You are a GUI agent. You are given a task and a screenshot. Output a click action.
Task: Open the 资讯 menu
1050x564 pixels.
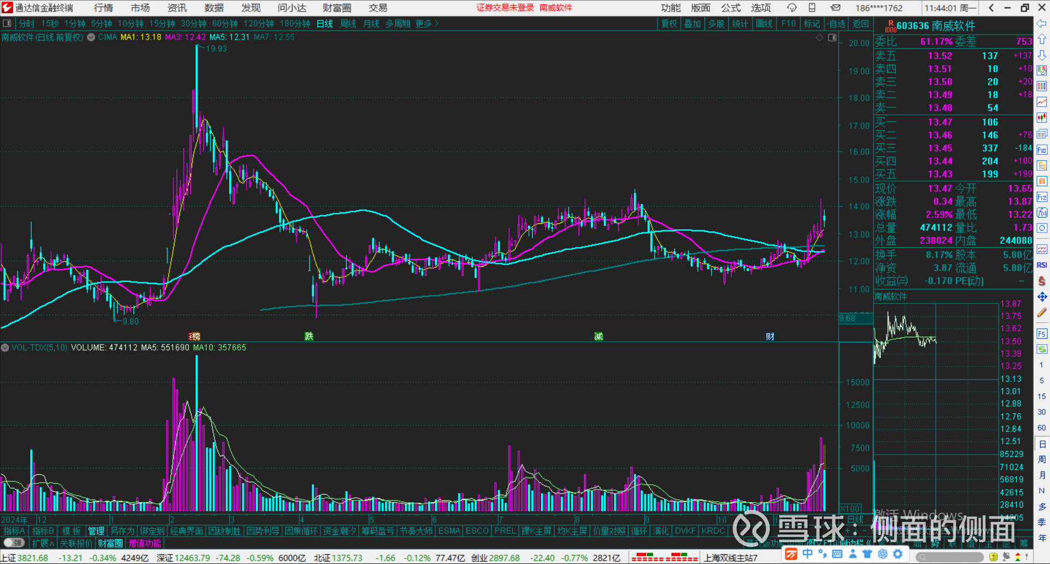click(x=177, y=8)
